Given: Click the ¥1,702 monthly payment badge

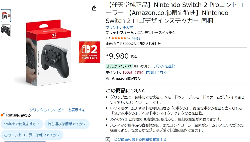Looking at the screenshot, I should (x=119, y=66).
